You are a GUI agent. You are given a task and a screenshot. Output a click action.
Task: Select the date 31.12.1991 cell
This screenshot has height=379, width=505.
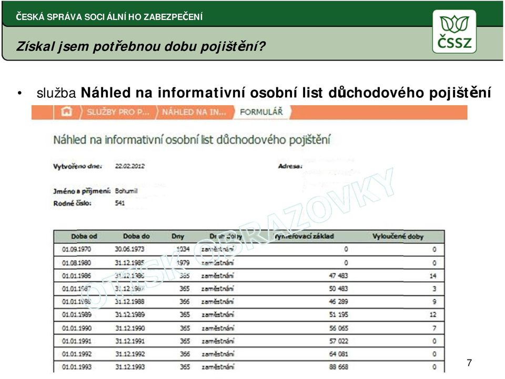[130, 341]
